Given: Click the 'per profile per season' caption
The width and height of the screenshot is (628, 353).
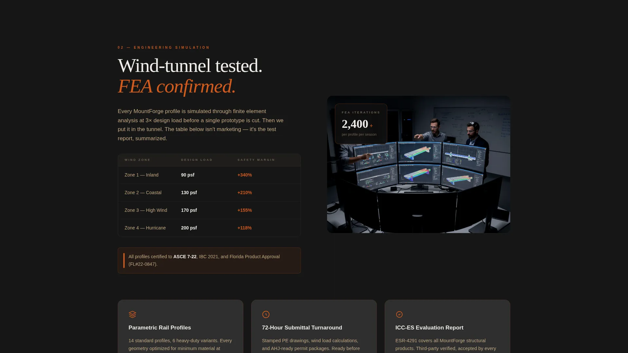Looking at the screenshot, I should pos(359,134).
